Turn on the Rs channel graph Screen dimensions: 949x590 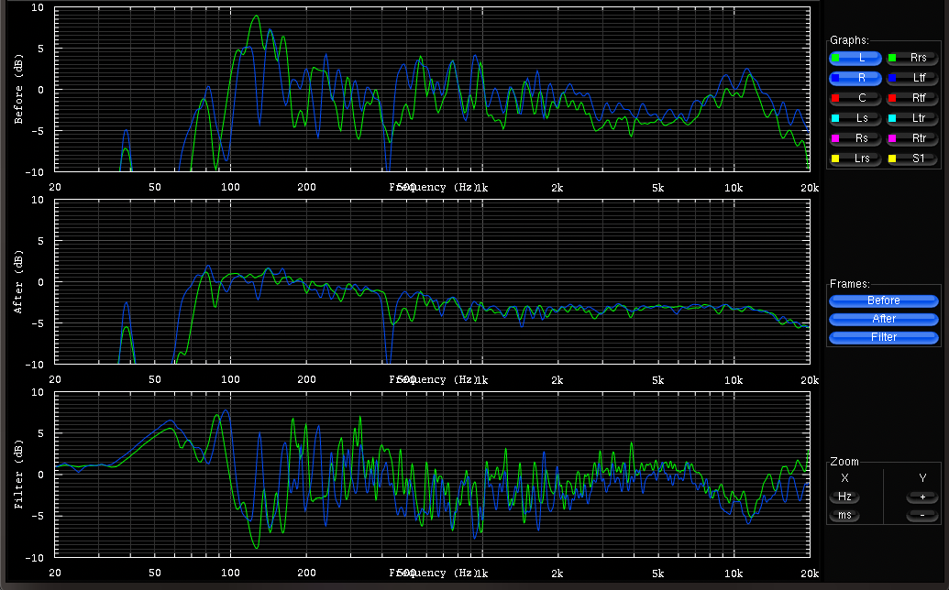(855, 138)
